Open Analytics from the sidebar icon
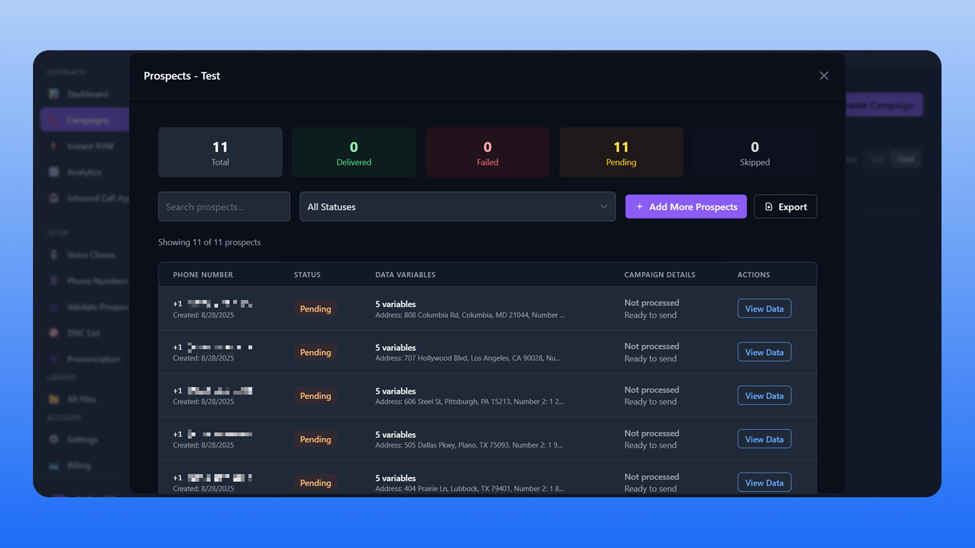The image size is (975, 548). coord(54,172)
